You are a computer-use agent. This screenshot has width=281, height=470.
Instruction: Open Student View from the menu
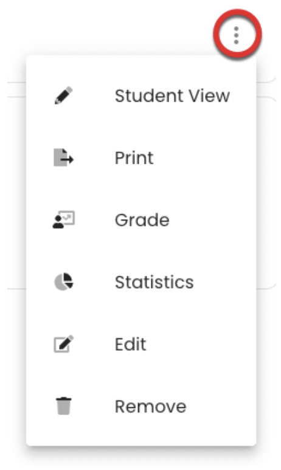141,96
